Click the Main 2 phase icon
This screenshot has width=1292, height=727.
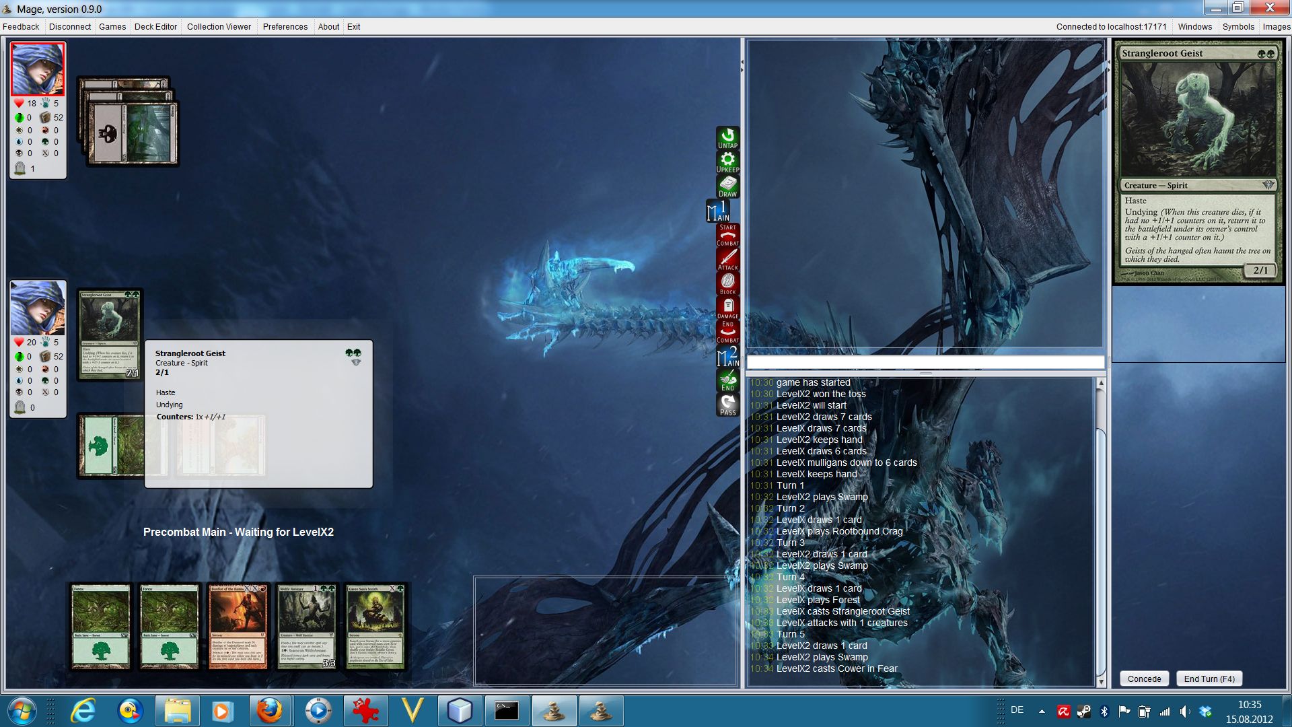[x=727, y=357]
